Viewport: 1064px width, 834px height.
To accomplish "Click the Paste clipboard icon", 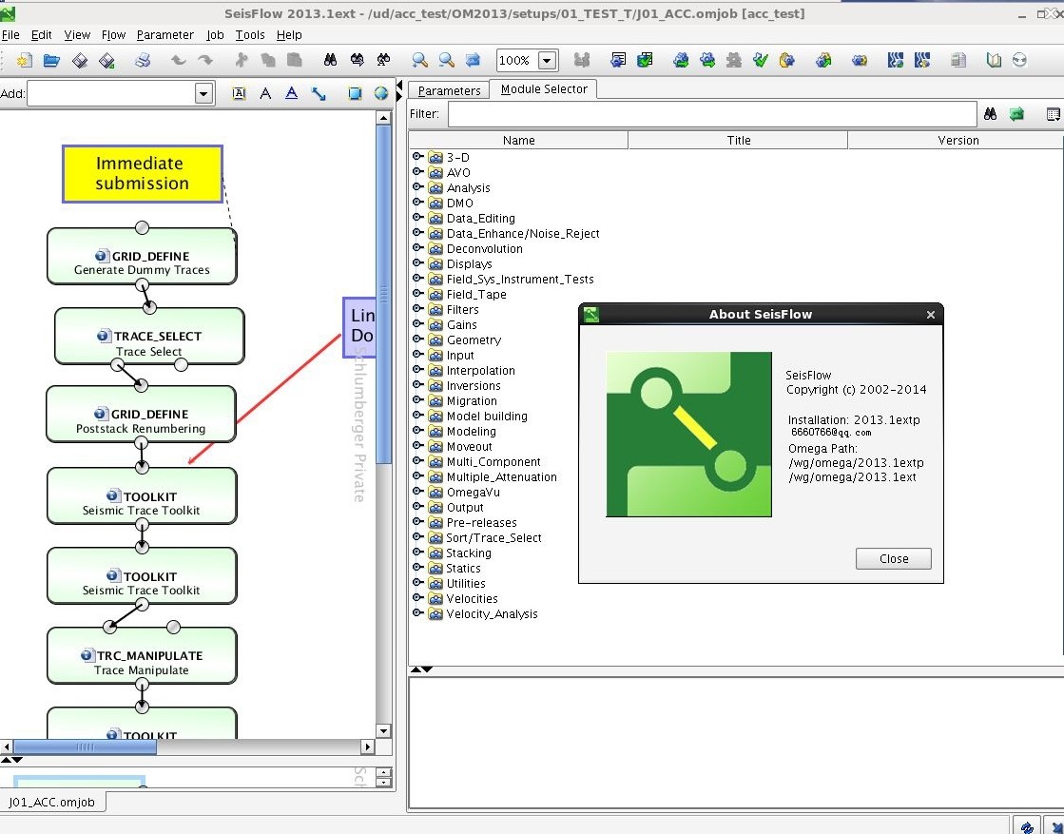I will (295, 61).
